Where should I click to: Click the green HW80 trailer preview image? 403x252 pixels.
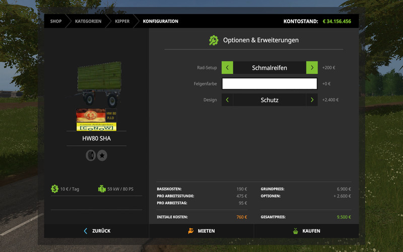(98, 81)
